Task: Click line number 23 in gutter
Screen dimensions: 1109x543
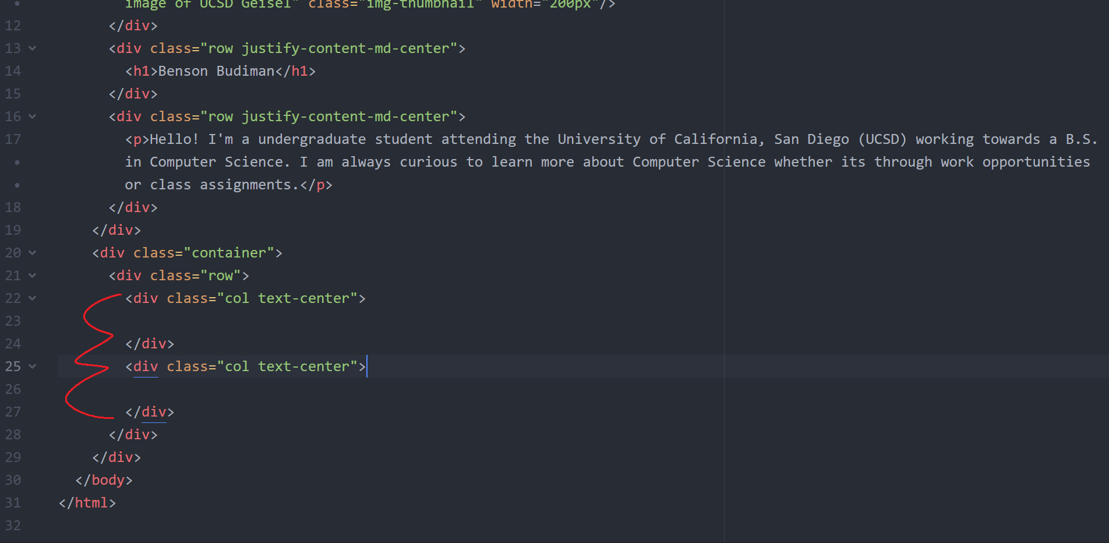Action: coord(13,321)
